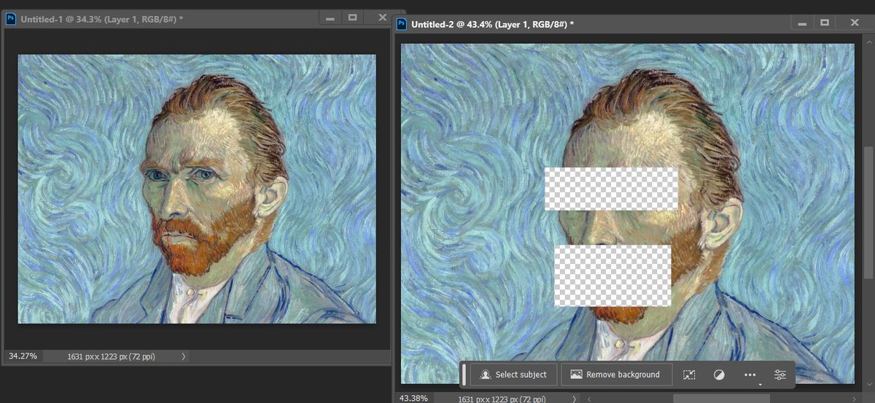Viewport: 875px width, 403px height.
Task: Click the 43.38% zoom field in Untitled-2
Action: (x=416, y=399)
